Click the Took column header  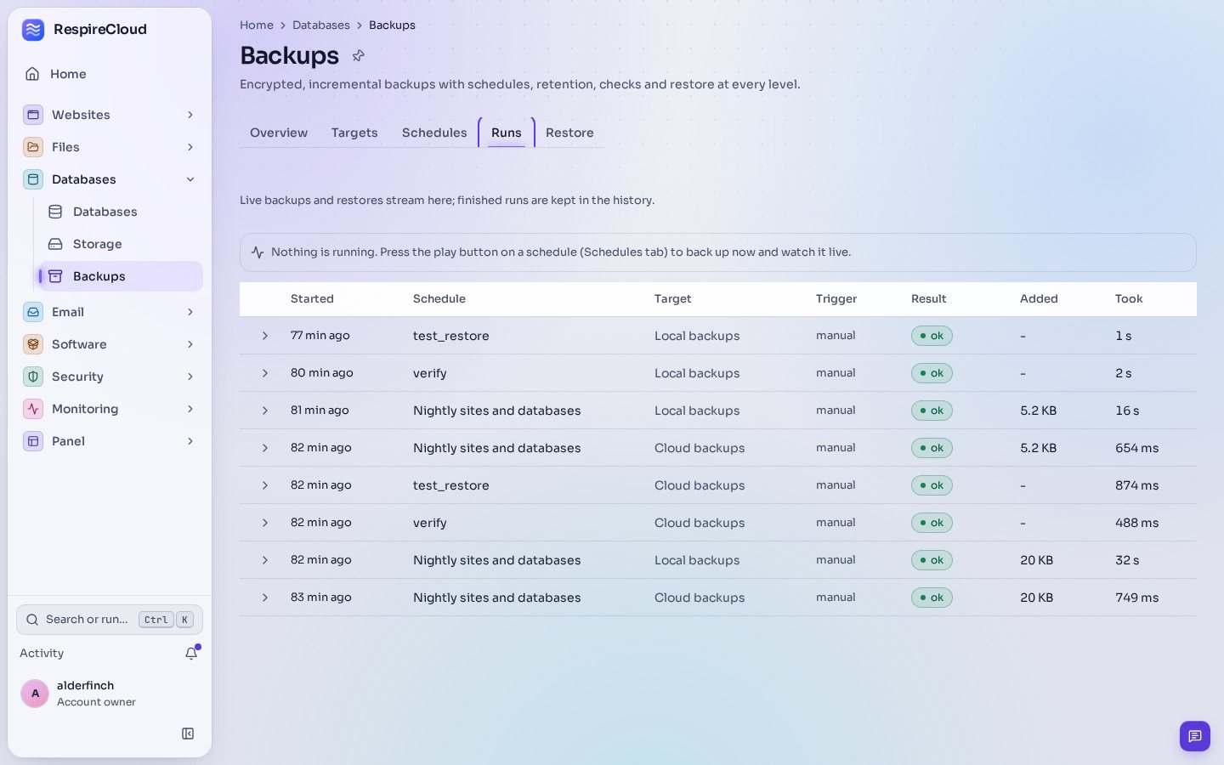1129,299
